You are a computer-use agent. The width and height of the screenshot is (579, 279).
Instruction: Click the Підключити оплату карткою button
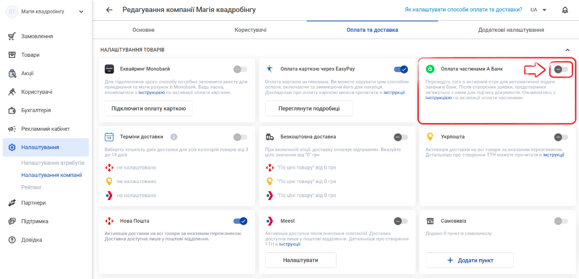click(149, 108)
